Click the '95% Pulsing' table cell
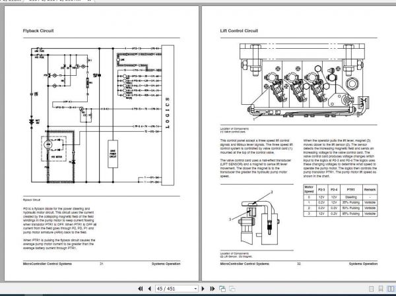396x296 pixels. click(351, 214)
